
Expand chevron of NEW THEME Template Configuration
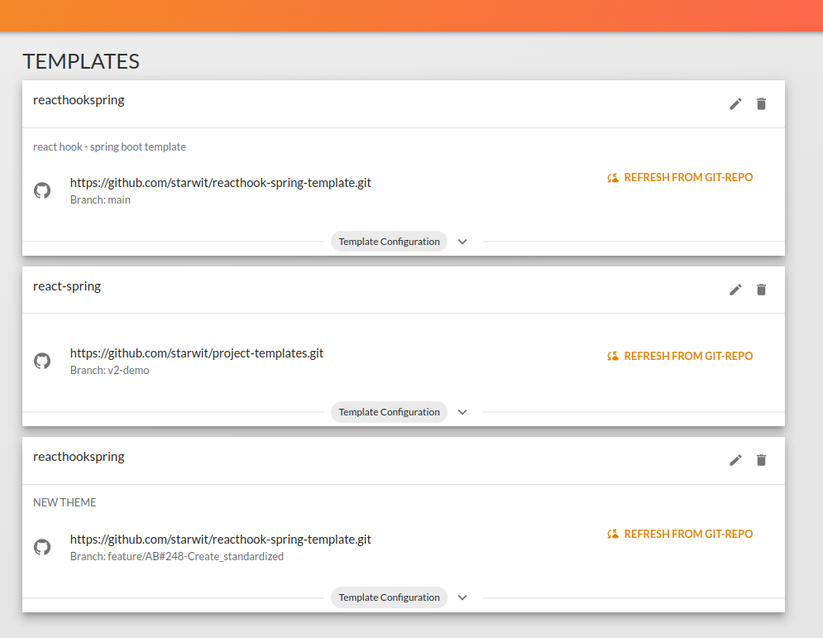pos(462,597)
